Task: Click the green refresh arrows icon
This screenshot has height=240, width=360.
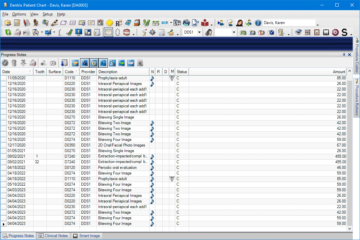Action: click(x=8, y=32)
